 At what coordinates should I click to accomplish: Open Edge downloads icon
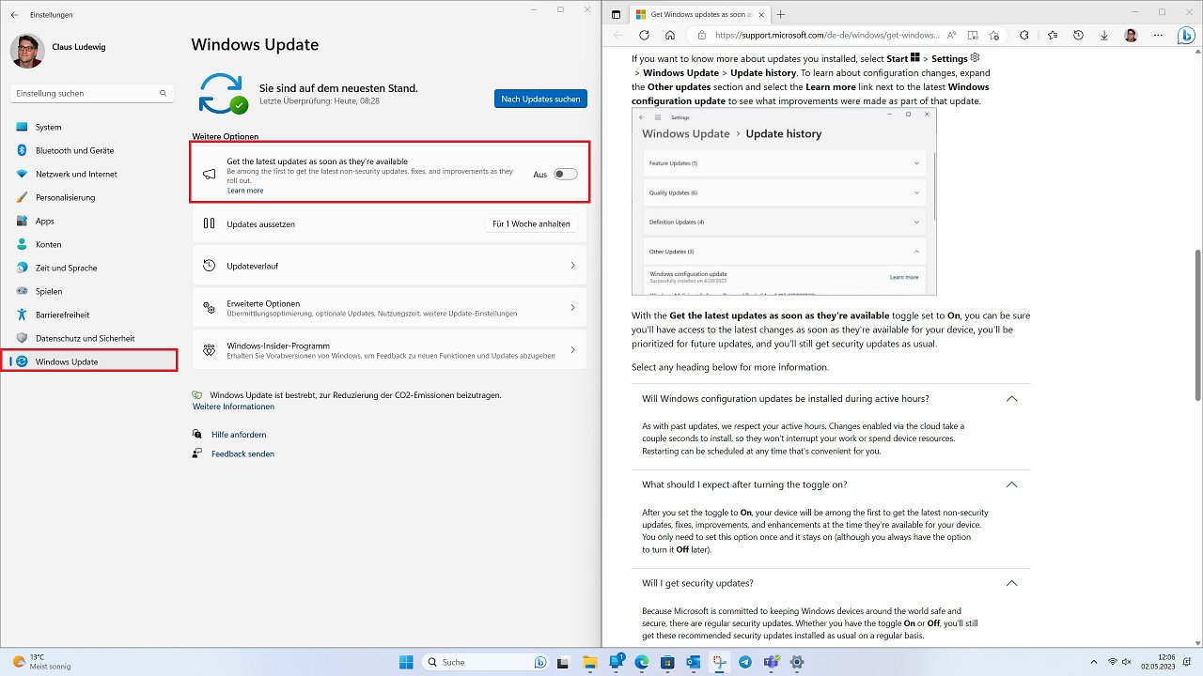point(1104,35)
